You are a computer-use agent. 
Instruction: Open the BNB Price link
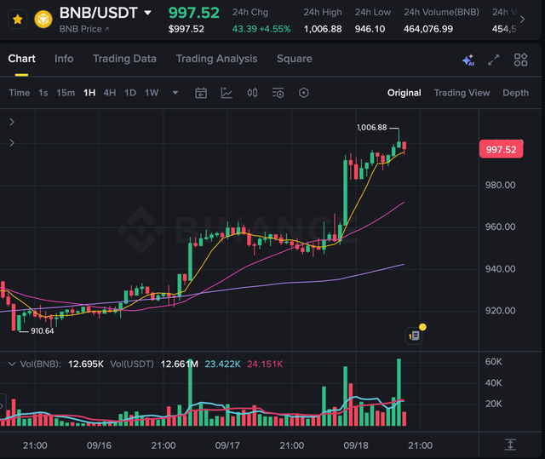[x=83, y=29]
